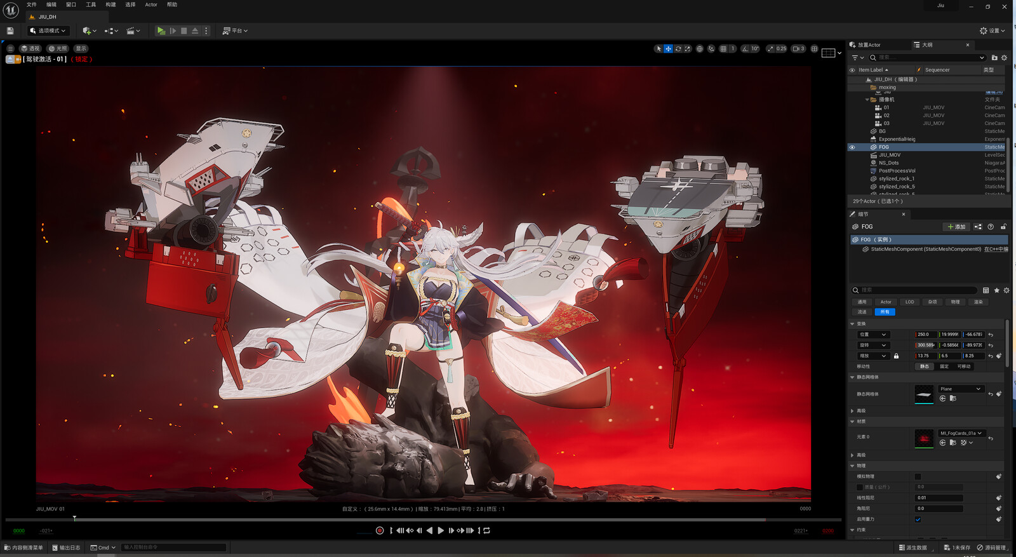Click the record button in the sequencer controls
Viewport: 1016px width, 557px height.
[380, 530]
